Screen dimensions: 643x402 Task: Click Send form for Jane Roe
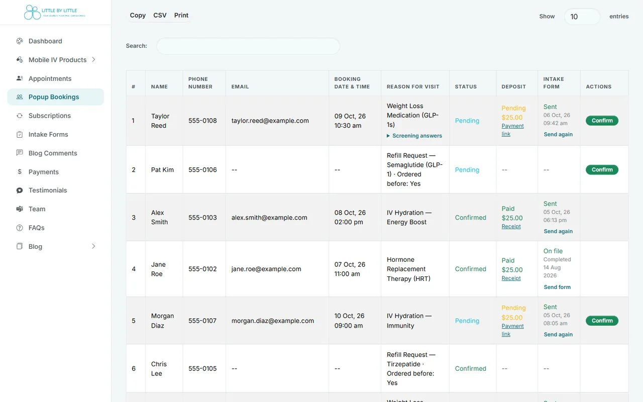557,287
